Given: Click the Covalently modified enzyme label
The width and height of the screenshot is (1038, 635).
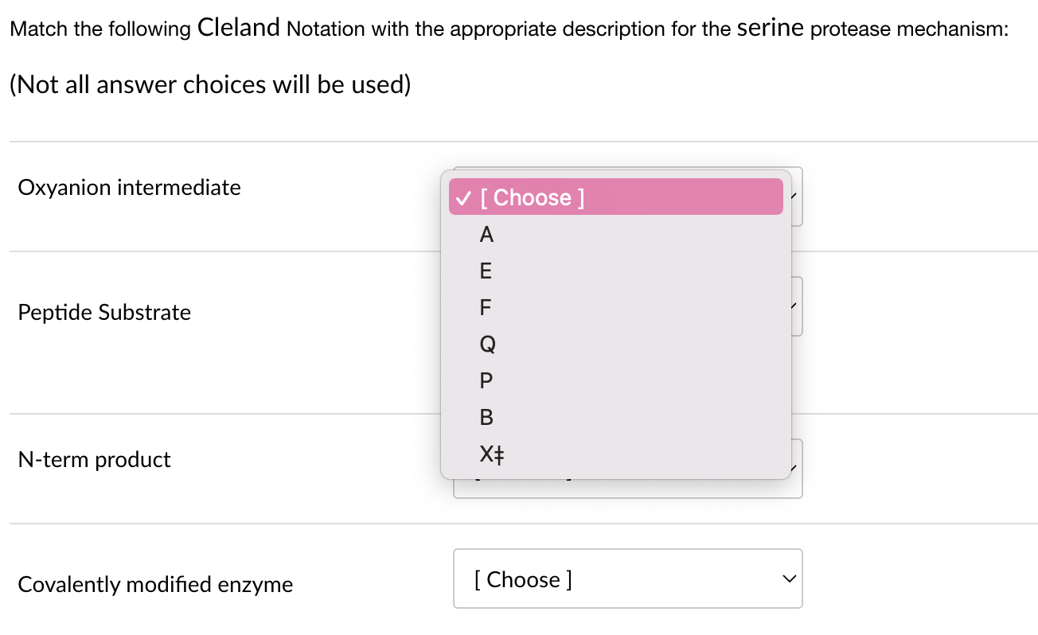Looking at the screenshot, I should (x=155, y=585).
